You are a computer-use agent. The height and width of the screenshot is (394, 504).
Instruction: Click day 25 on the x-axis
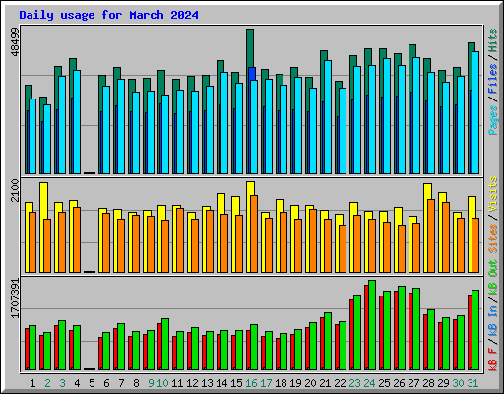click(x=384, y=383)
